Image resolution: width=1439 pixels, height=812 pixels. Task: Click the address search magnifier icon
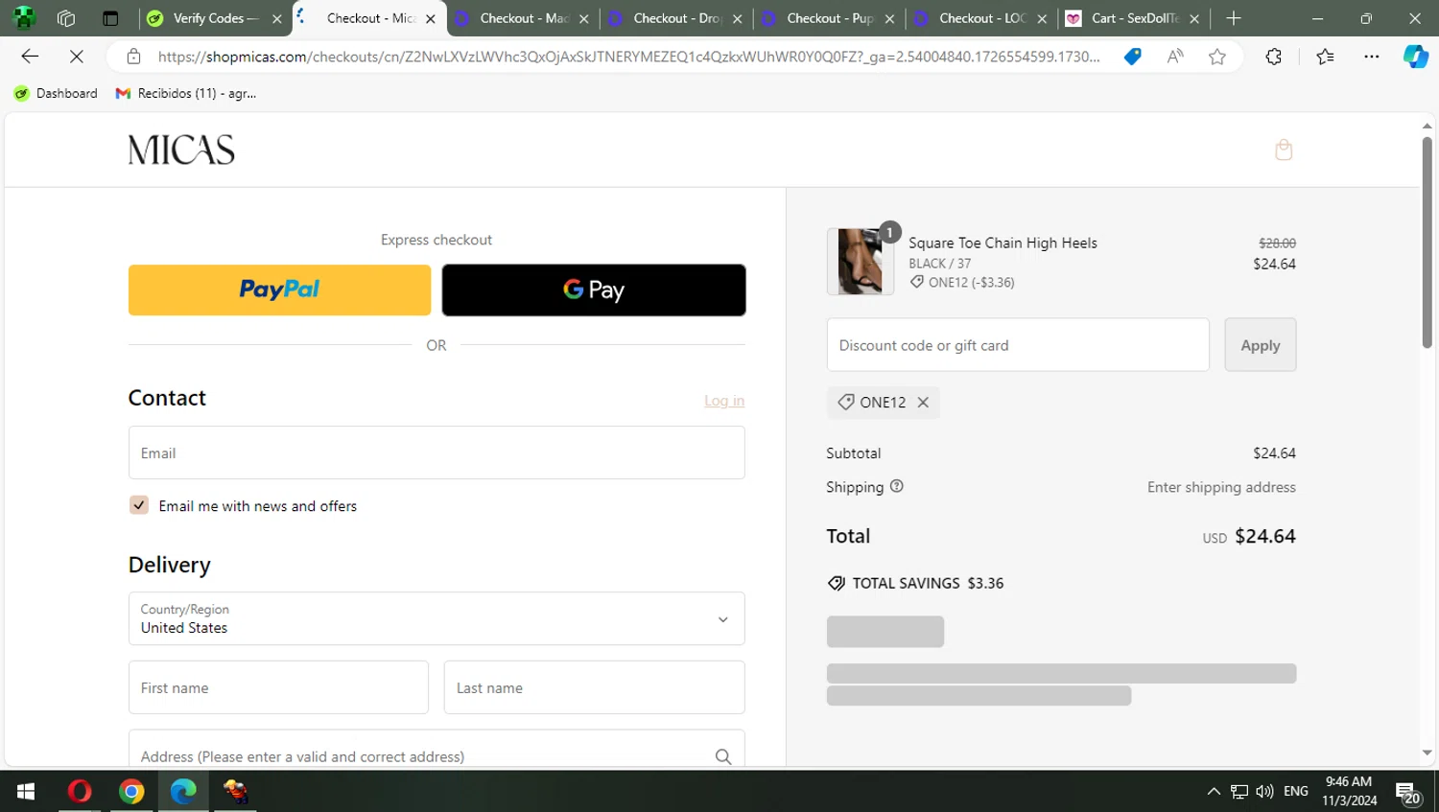point(723,756)
